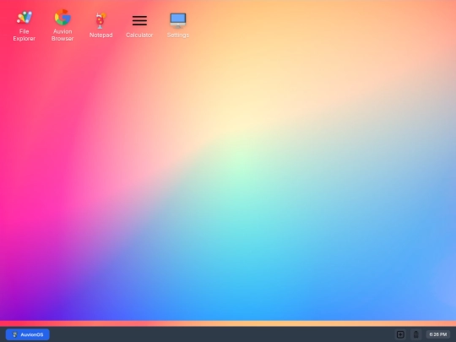
Task: Open the Settings desktop icon
Action: tap(178, 25)
